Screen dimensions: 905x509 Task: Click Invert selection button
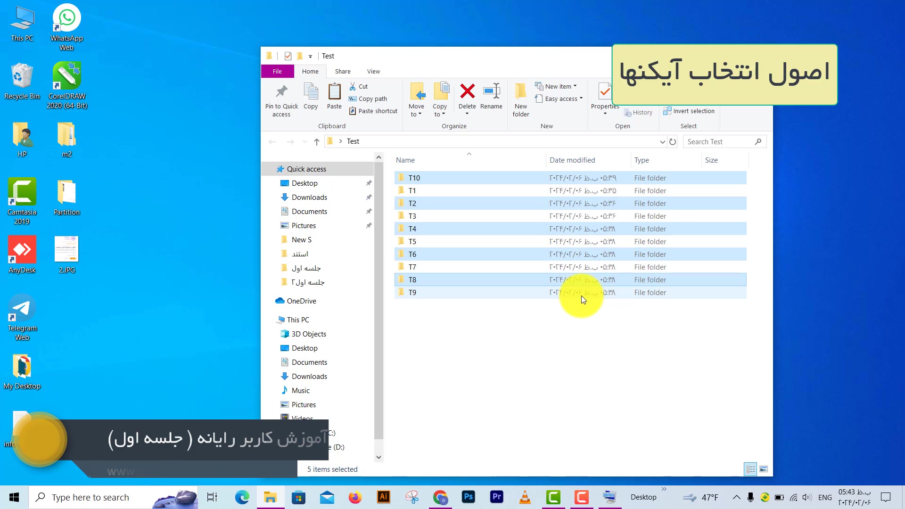point(689,111)
